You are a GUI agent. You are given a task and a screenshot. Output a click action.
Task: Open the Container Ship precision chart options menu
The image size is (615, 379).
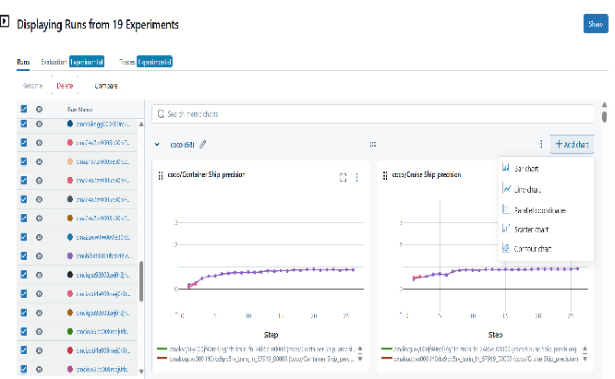pos(357,176)
